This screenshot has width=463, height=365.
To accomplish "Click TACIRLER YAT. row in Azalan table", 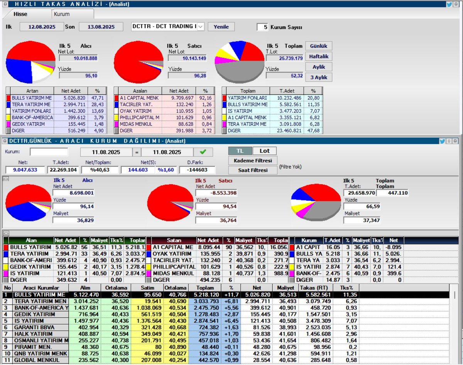I will pyautogui.click(x=164, y=104).
